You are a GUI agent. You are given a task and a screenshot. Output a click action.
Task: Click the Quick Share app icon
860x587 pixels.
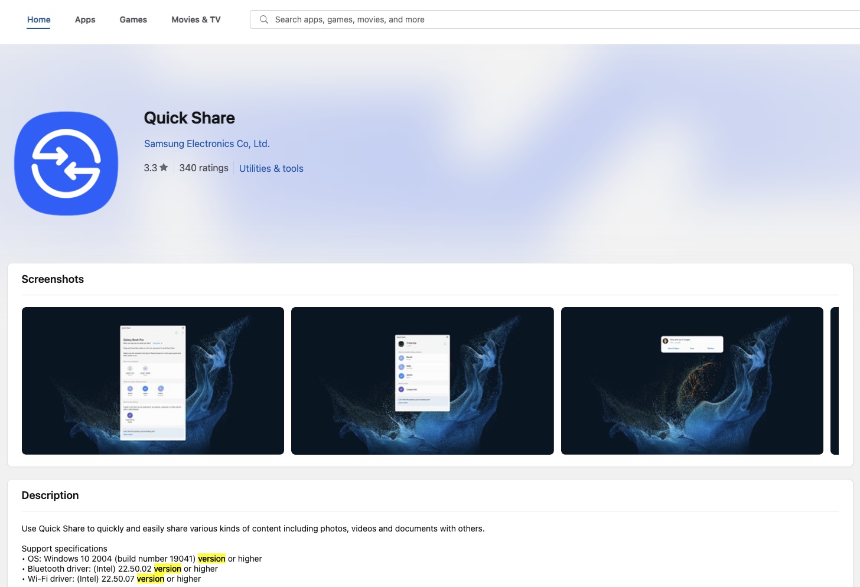[x=66, y=164]
